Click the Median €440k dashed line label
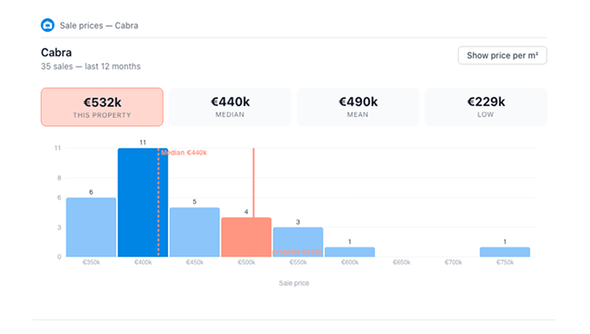 tap(184, 153)
